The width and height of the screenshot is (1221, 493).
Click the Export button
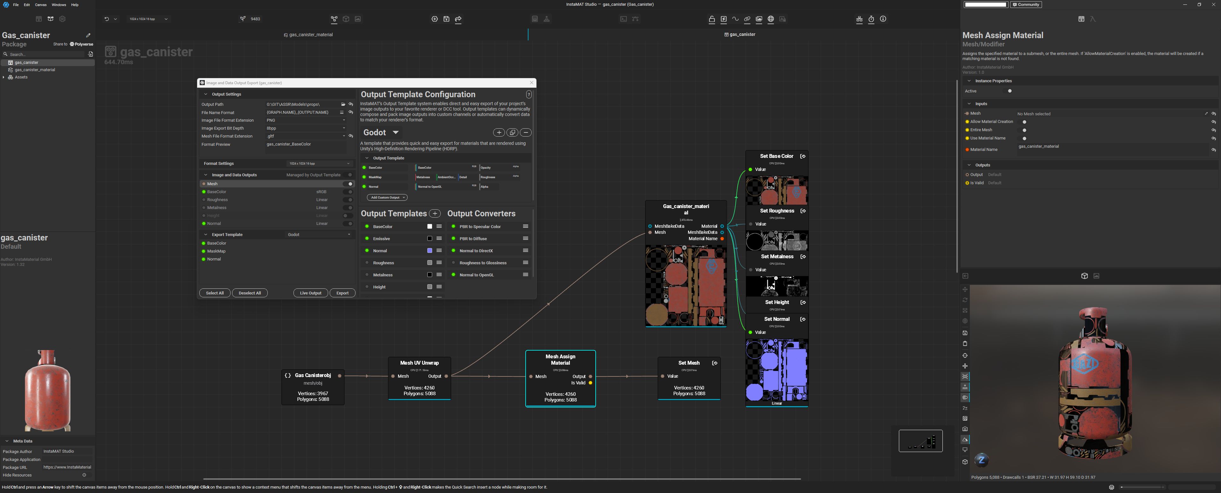point(342,293)
